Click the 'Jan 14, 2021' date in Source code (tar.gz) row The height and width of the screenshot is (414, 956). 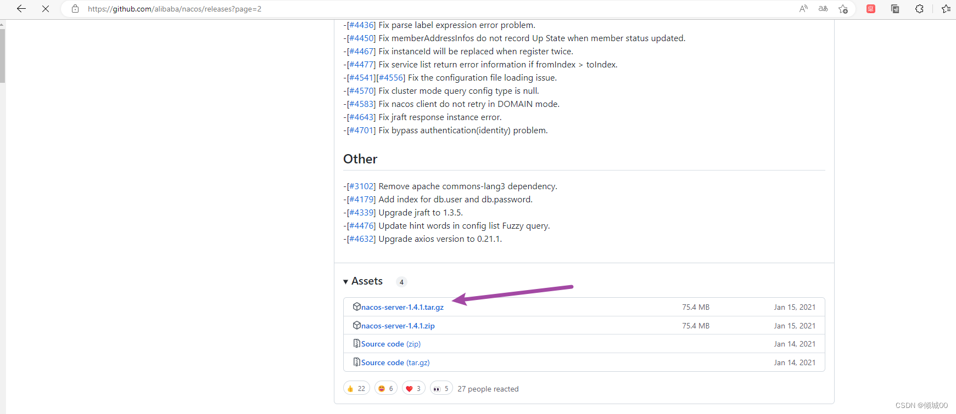point(795,362)
